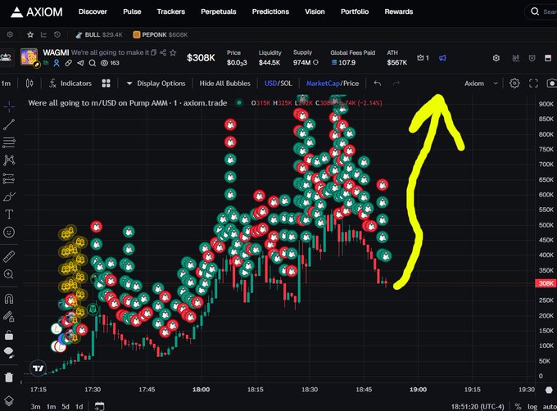Viewport: 557px width, 411px height.
Task: Select the 5d range button
Action: pos(66,406)
